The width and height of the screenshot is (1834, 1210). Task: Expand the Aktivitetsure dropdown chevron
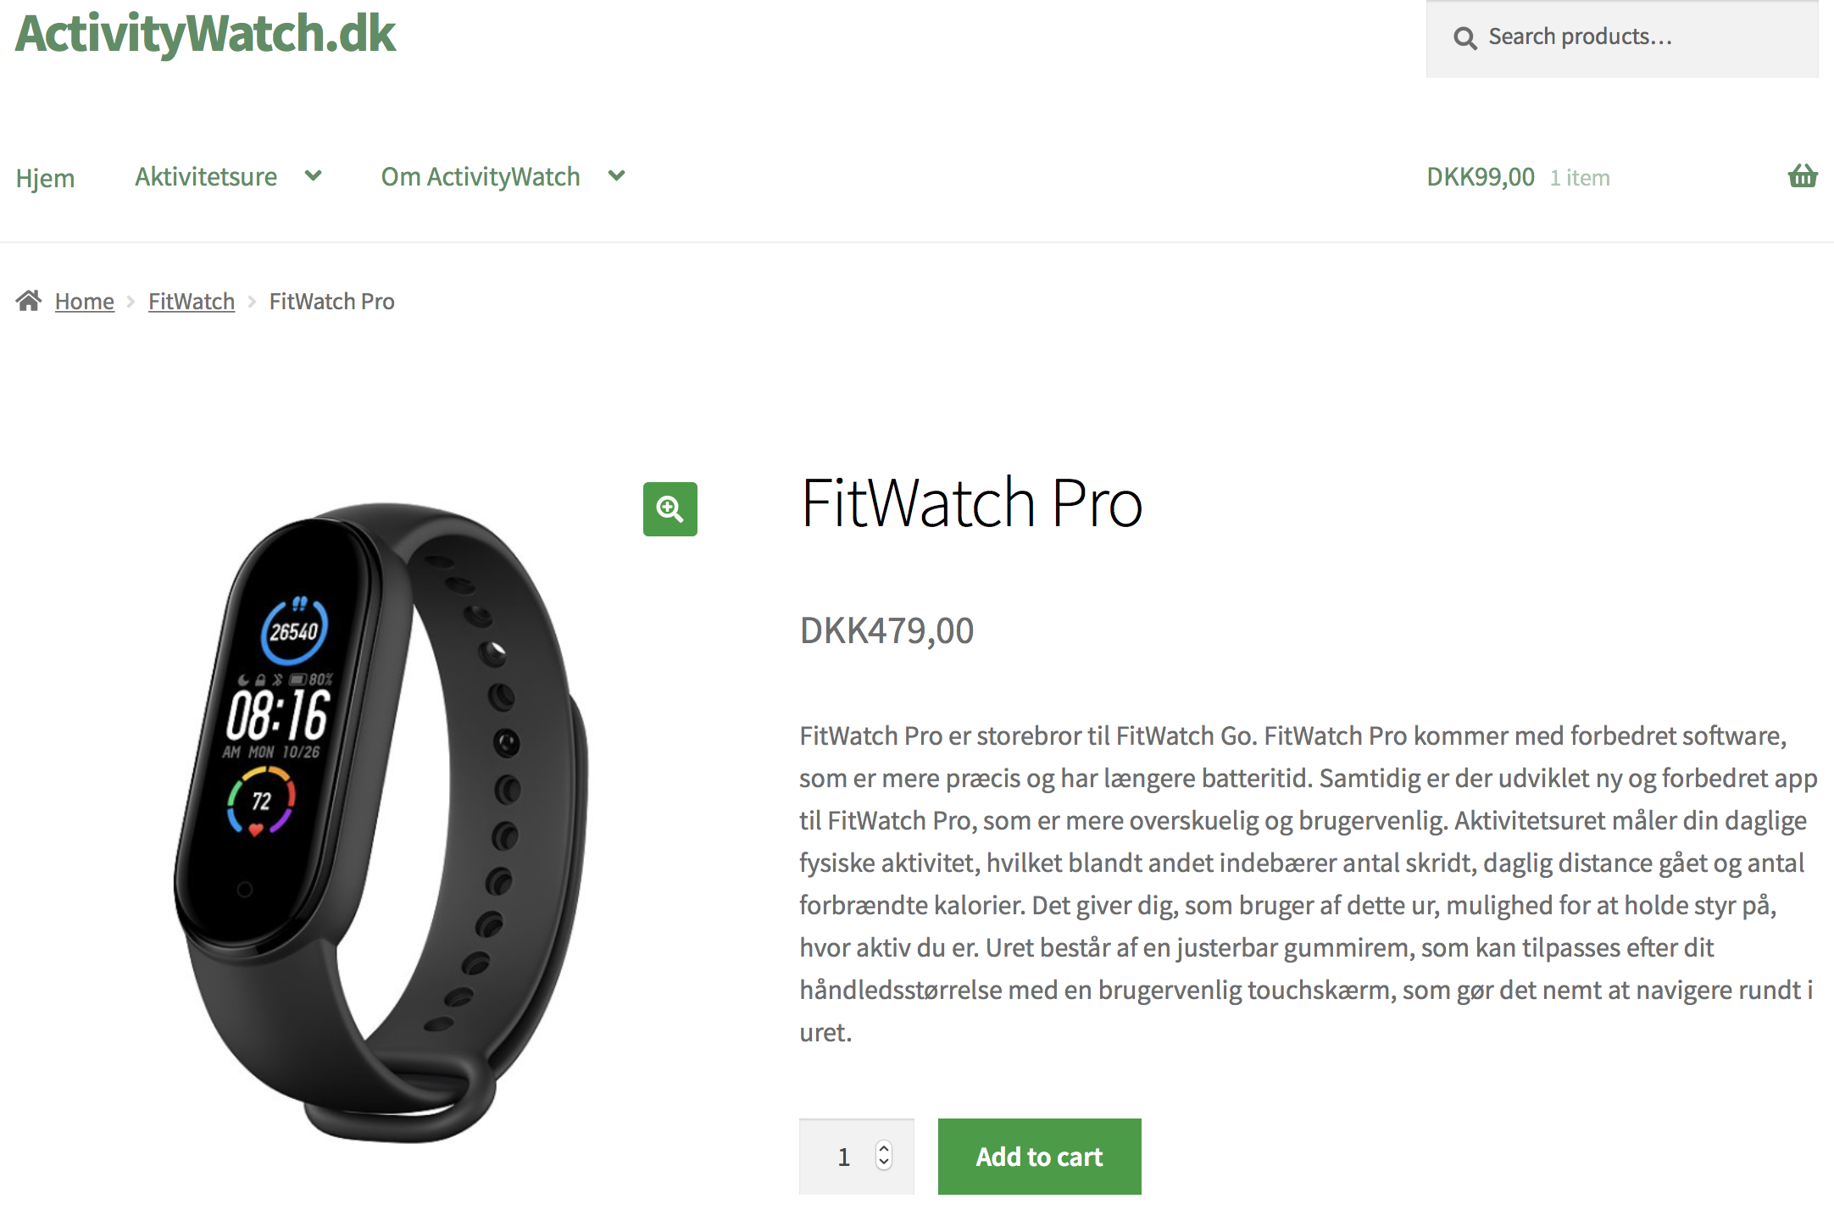pyautogui.click(x=314, y=175)
